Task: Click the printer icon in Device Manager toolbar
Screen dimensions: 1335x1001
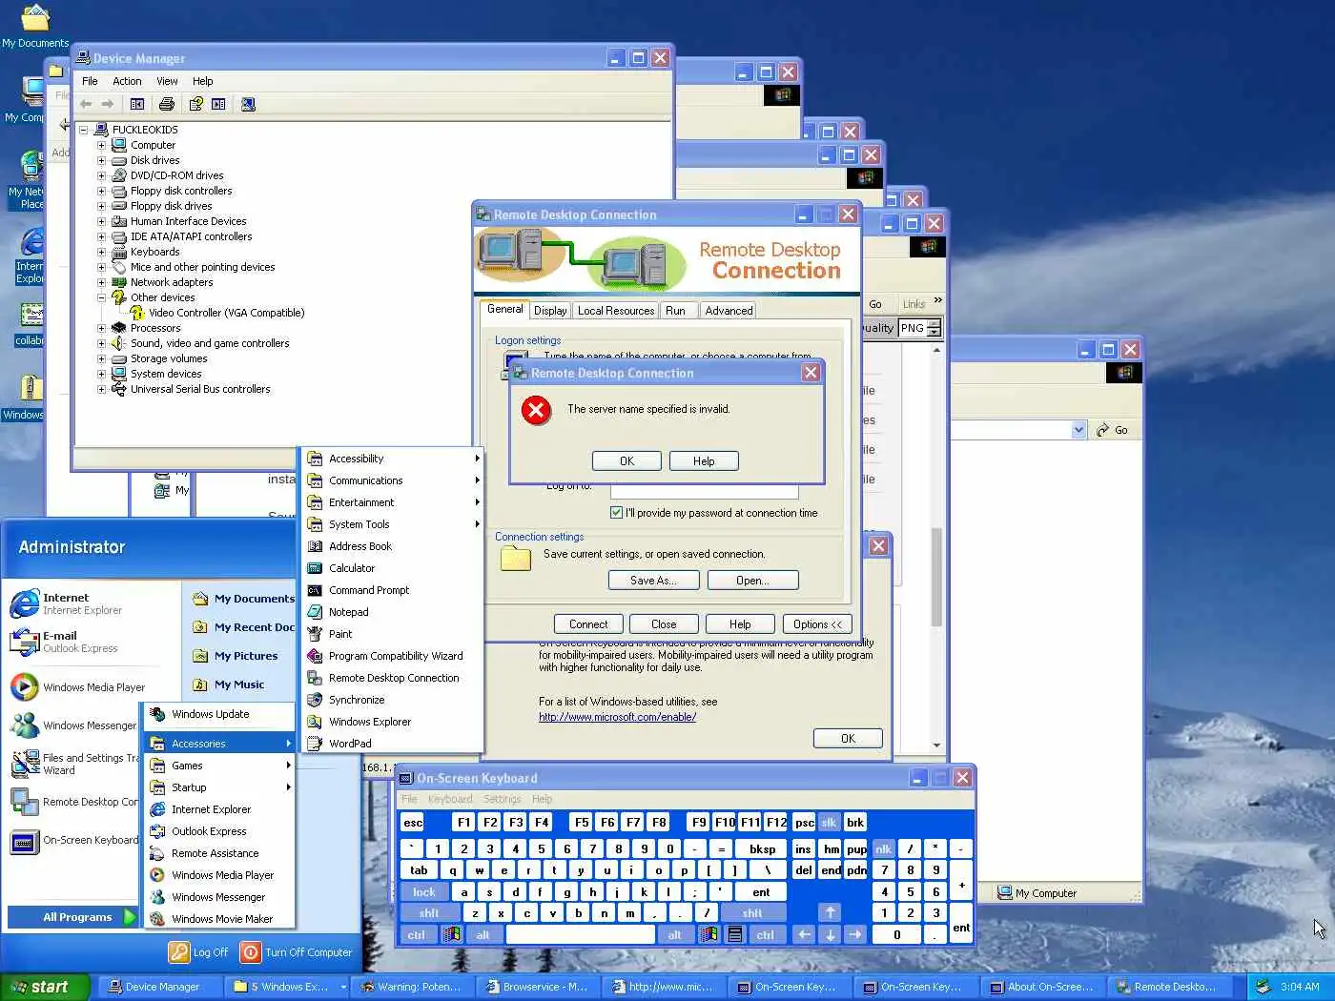Action: point(167,104)
